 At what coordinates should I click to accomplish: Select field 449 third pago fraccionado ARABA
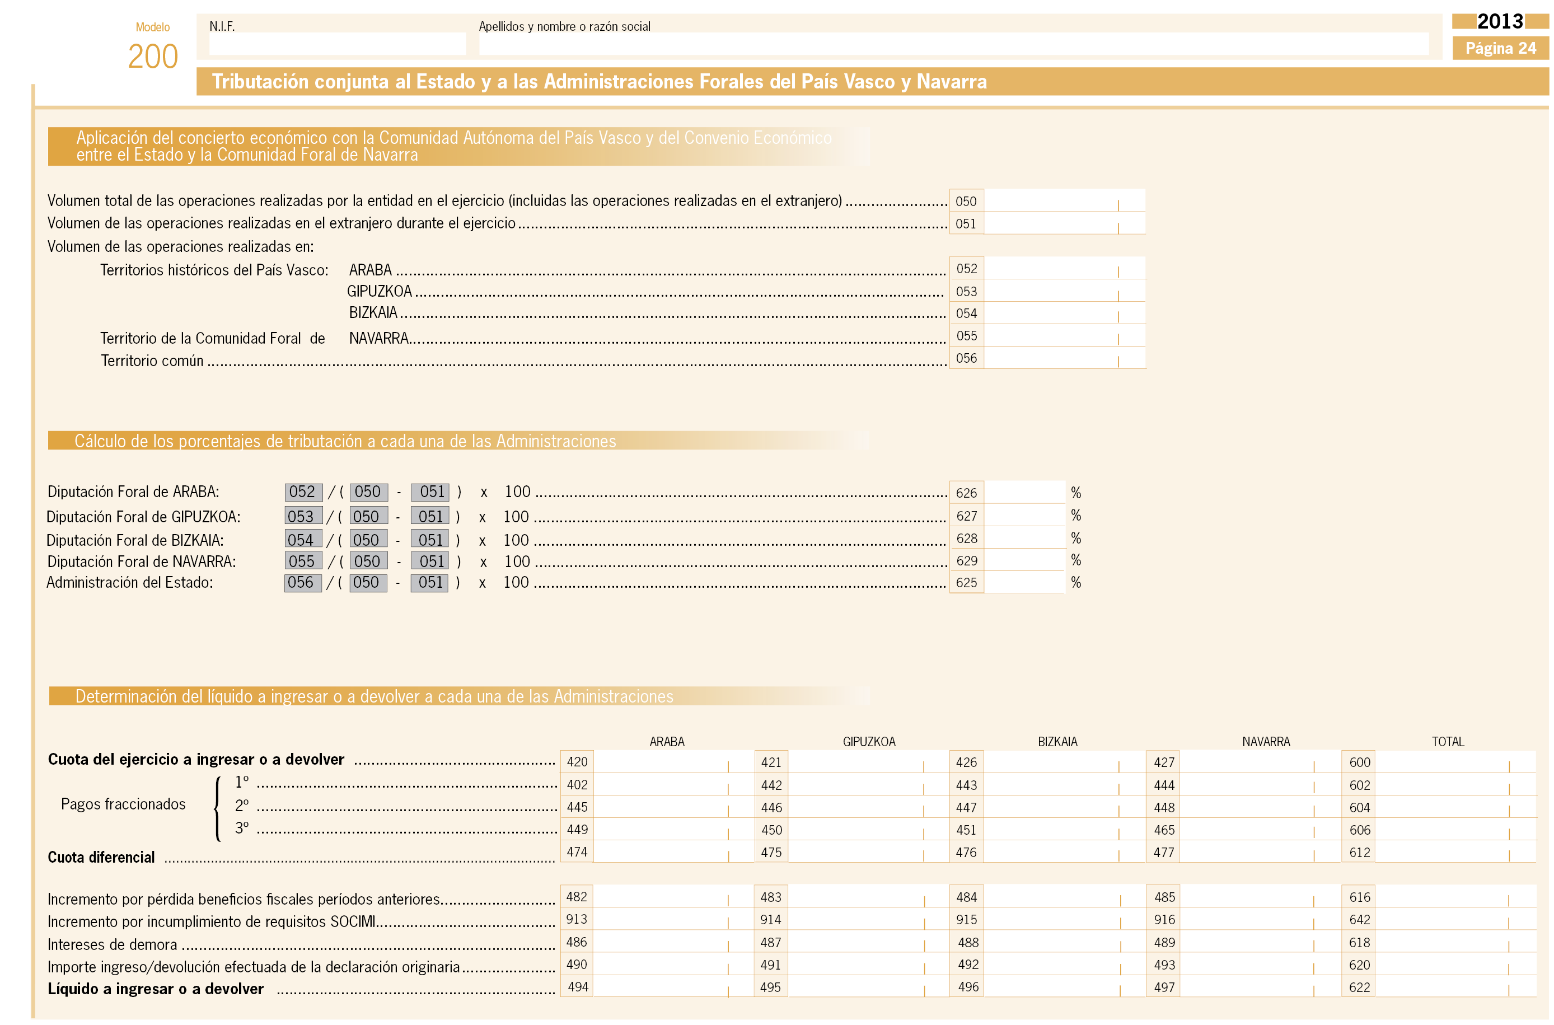pyautogui.click(x=674, y=829)
